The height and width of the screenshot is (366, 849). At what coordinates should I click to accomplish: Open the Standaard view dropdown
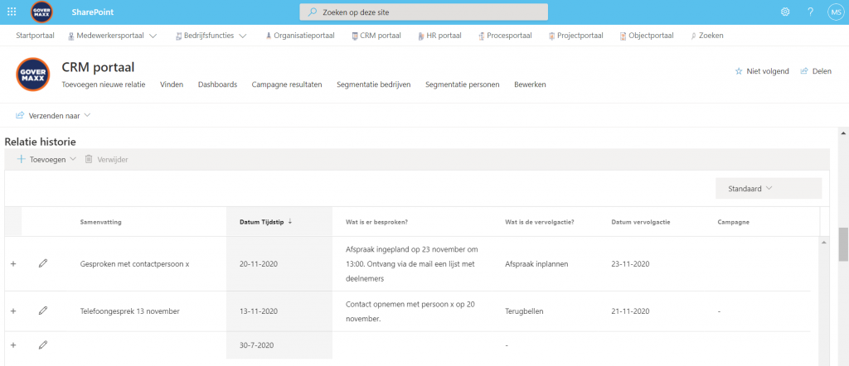768,189
